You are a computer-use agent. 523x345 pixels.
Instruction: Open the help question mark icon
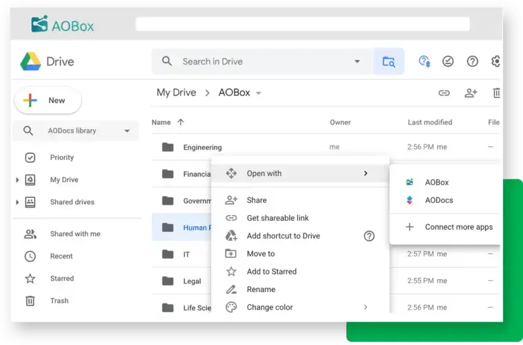tap(473, 61)
